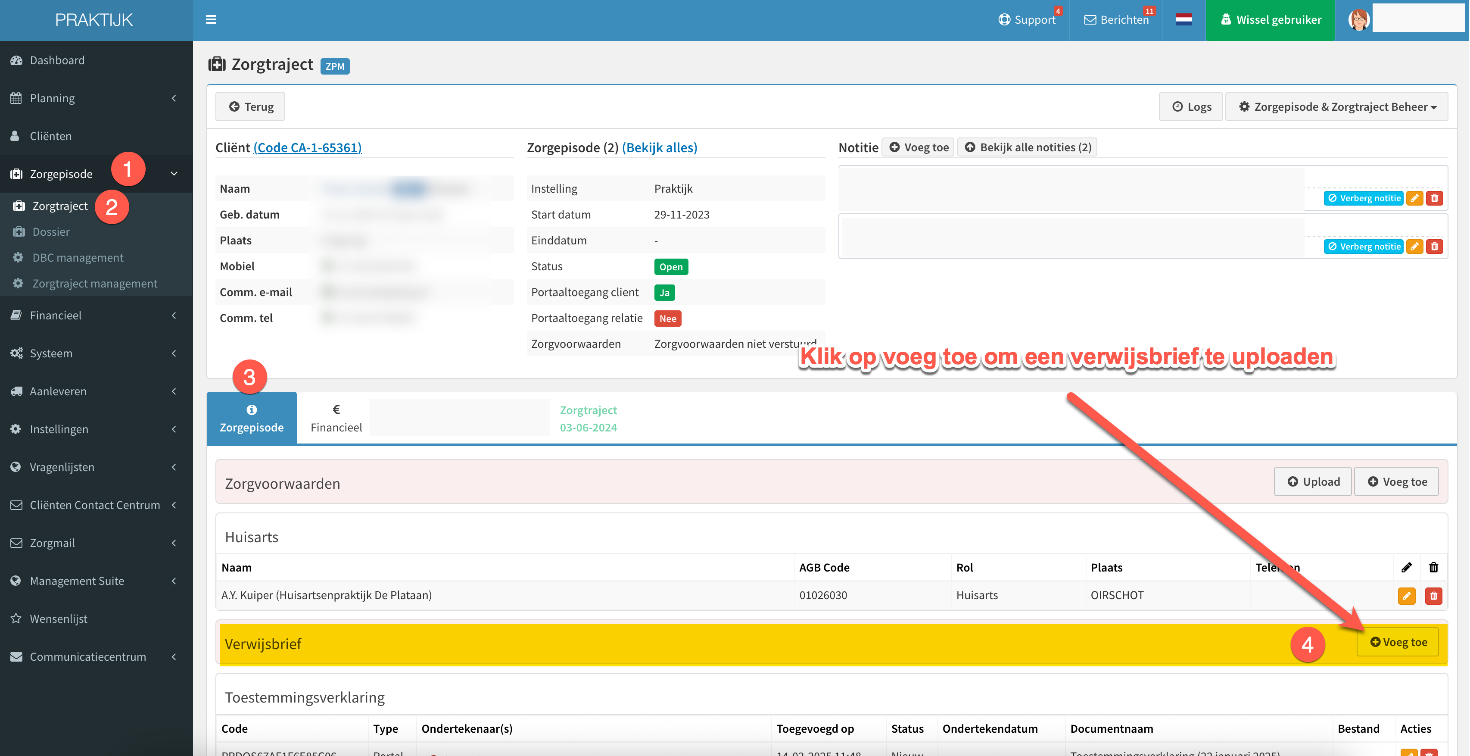Image resolution: width=1470 pixels, height=756 pixels.
Task: Select the Dutch flag language icon
Action: point(1183,20)
